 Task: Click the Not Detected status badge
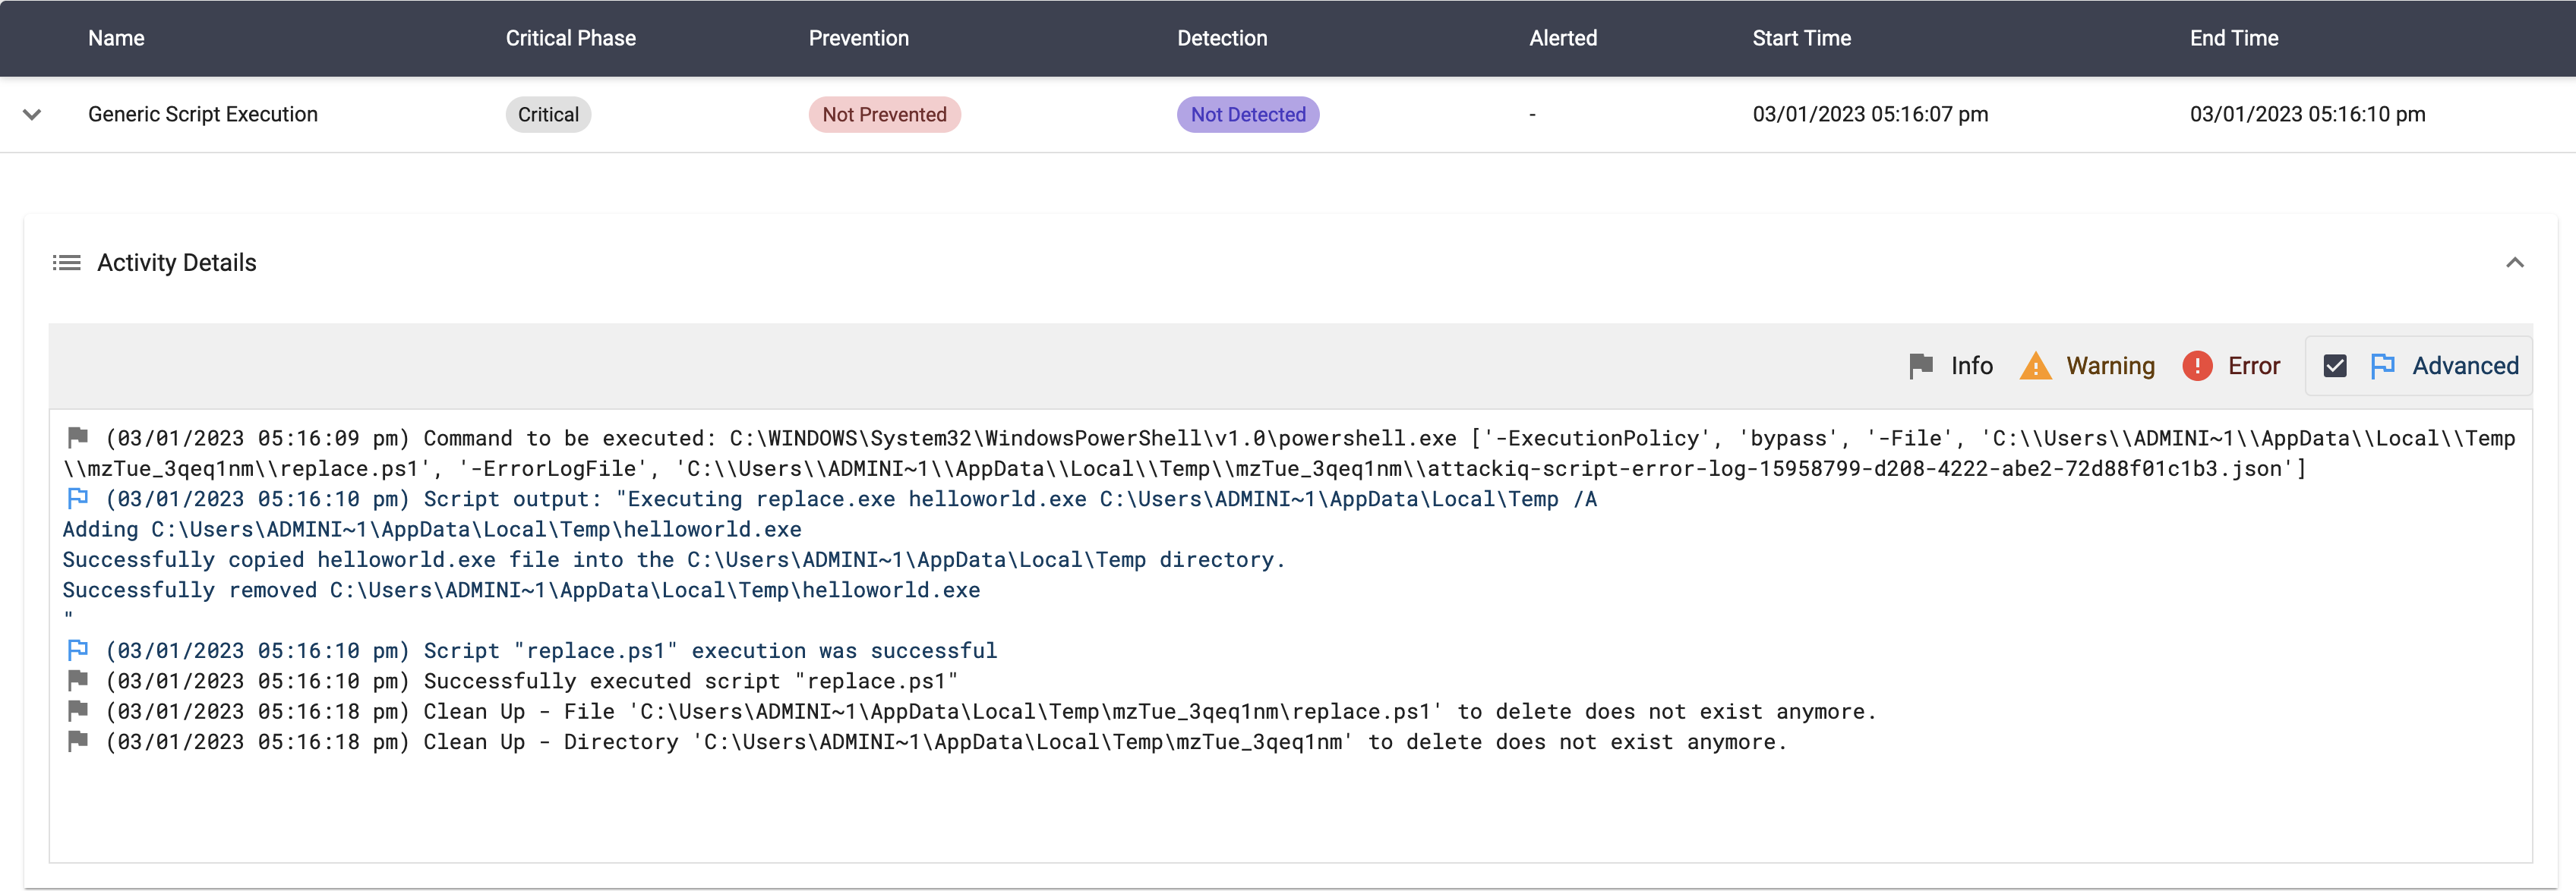(1247, 115)
